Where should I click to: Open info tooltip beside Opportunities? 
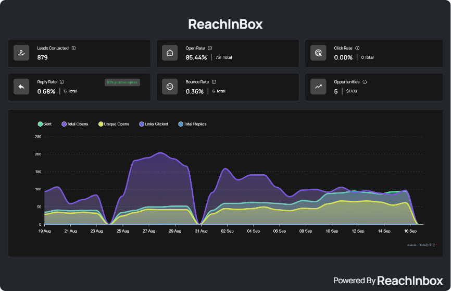365,82
